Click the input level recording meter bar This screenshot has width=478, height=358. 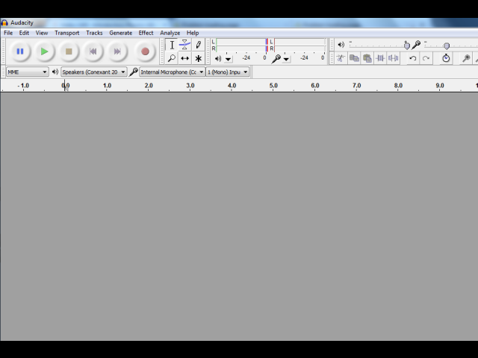coord(300,45)
